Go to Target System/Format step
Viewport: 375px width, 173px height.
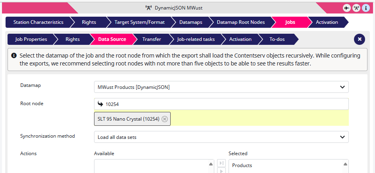[x=139, y=22]
